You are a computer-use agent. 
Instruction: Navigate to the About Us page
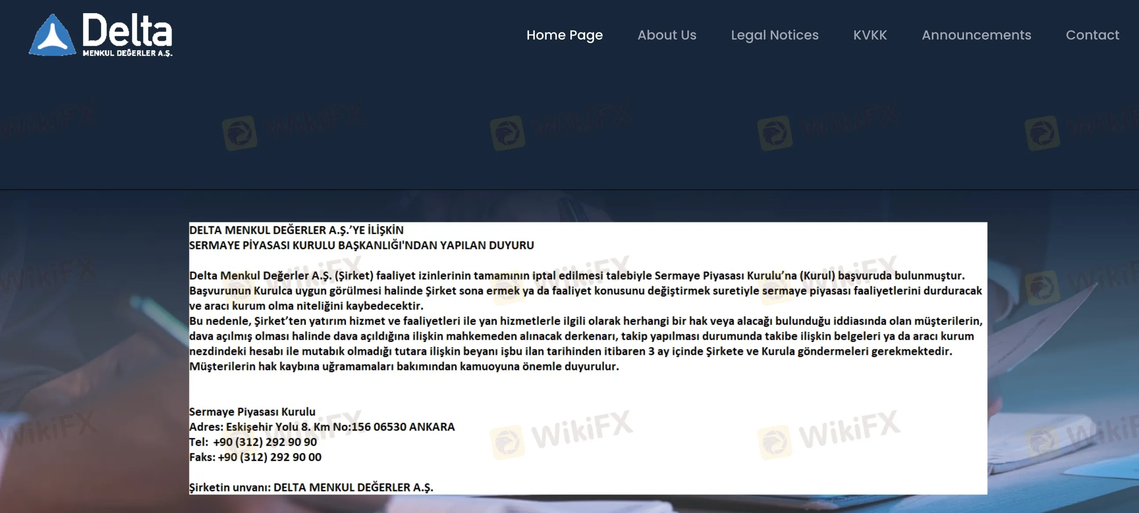[x=667, y=35]
